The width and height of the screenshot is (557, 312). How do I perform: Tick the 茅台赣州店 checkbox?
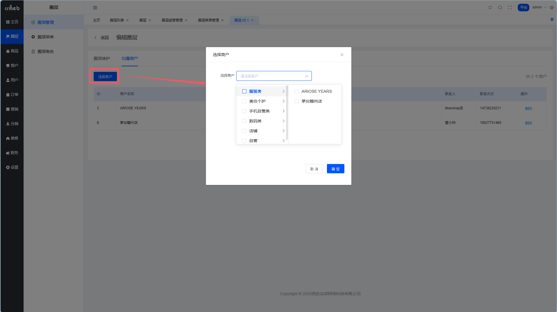pyautogui.click(x=297, y=101)
